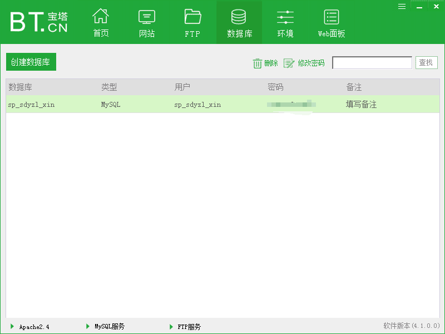445x334 pixels.
Task: Click the FTP服务 status play arrow
Action: coord(171,327)
